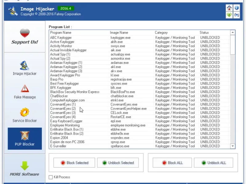Click the Block ALL button
This screenshot has height=184, width=246.
point(172,163)
